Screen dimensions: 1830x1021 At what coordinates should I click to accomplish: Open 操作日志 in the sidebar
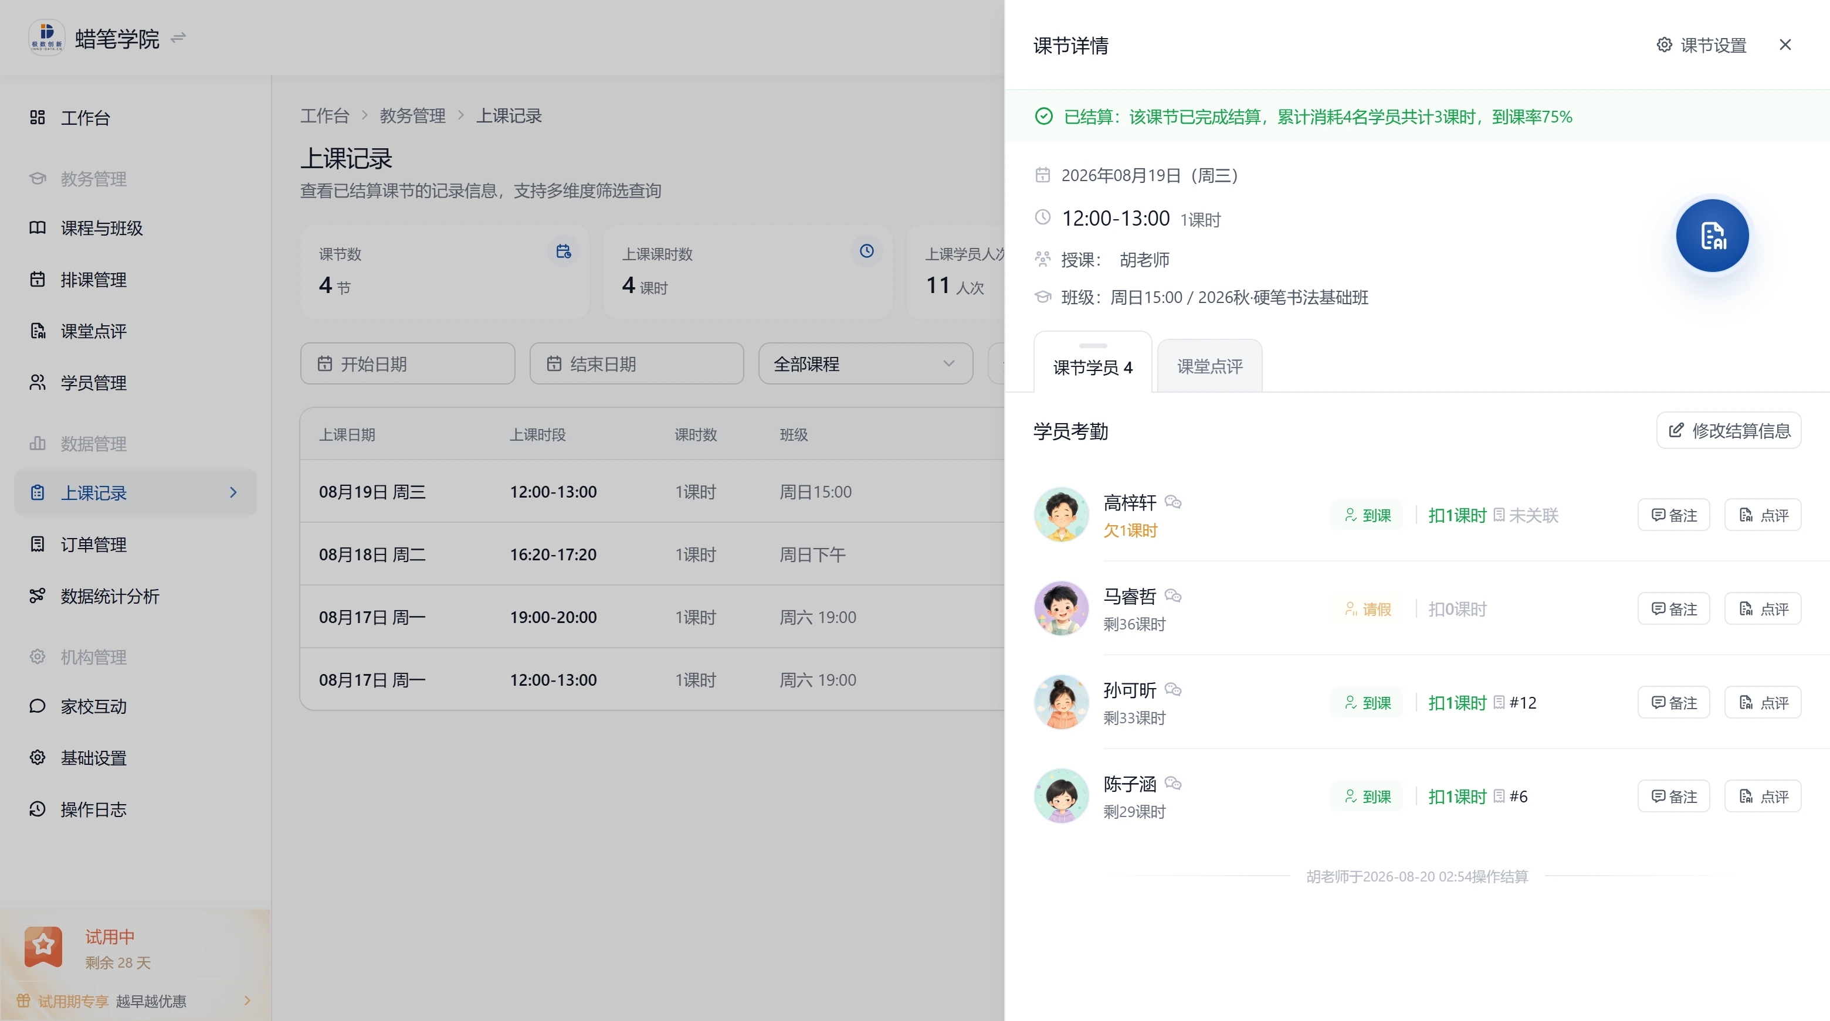(x=135, y=809)
